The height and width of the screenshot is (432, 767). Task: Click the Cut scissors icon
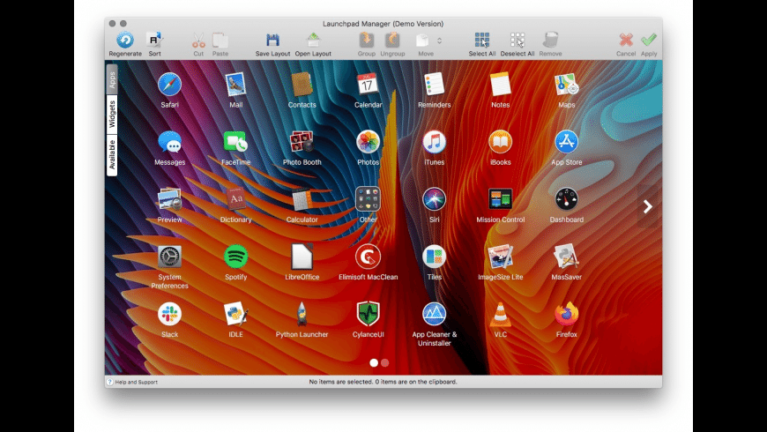click(198, 41)
